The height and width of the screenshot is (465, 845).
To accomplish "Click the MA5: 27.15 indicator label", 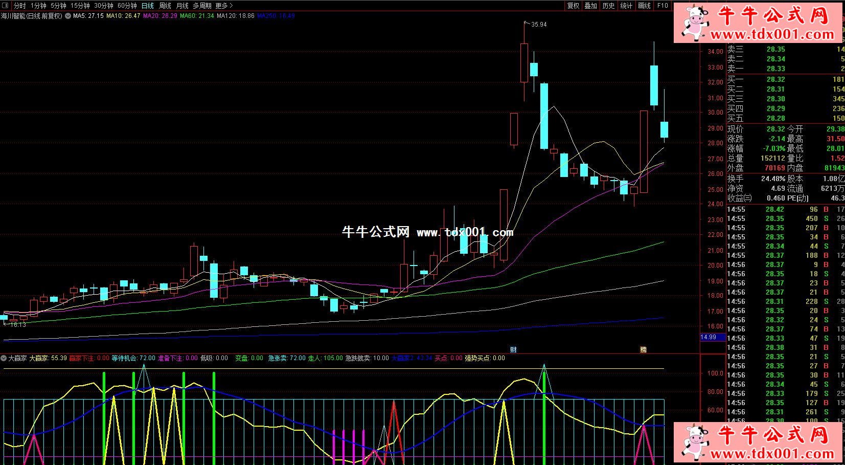I will pyautogui.click(x=88, y=16).
